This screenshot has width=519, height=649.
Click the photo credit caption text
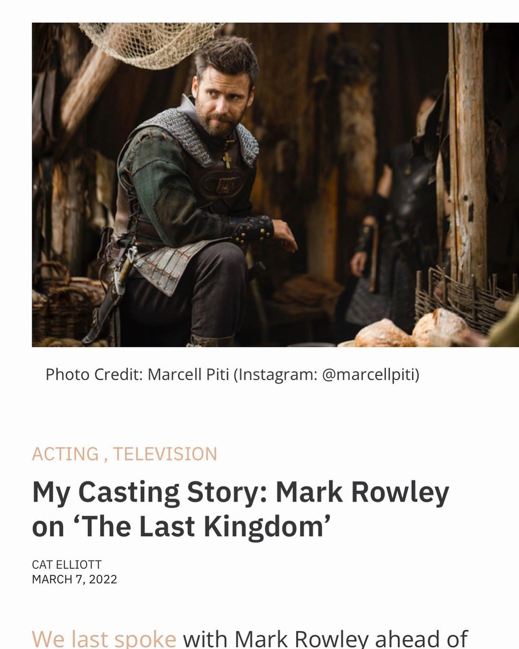(x=233, y=374)
